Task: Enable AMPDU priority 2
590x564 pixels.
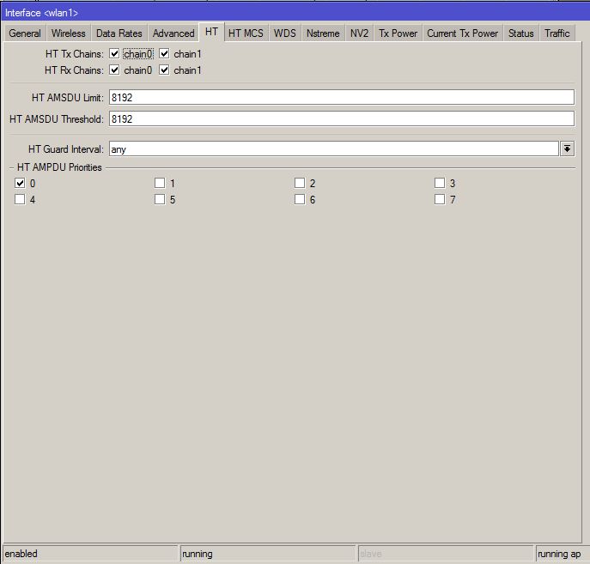Action: point(300,183)
